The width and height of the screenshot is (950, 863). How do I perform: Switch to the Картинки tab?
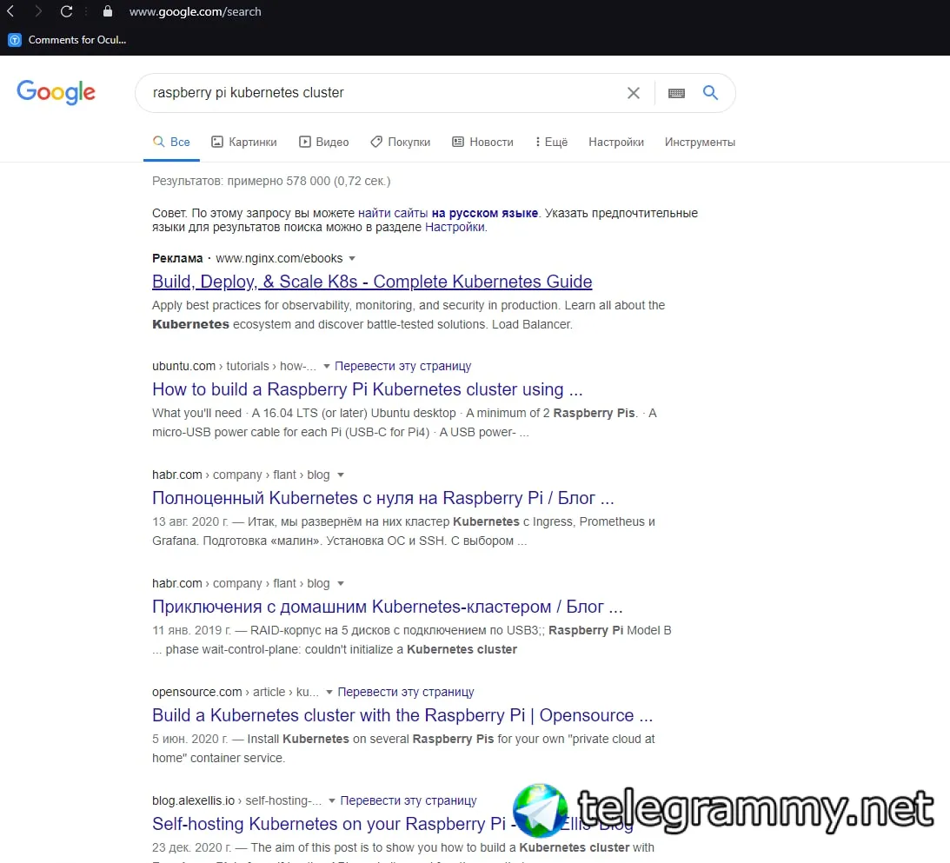tap(243, 143)
